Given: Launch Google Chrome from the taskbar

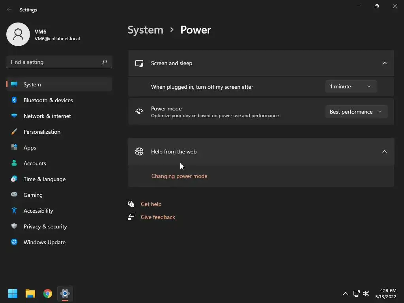Looking at the screenshot, I should pos(48,294).
